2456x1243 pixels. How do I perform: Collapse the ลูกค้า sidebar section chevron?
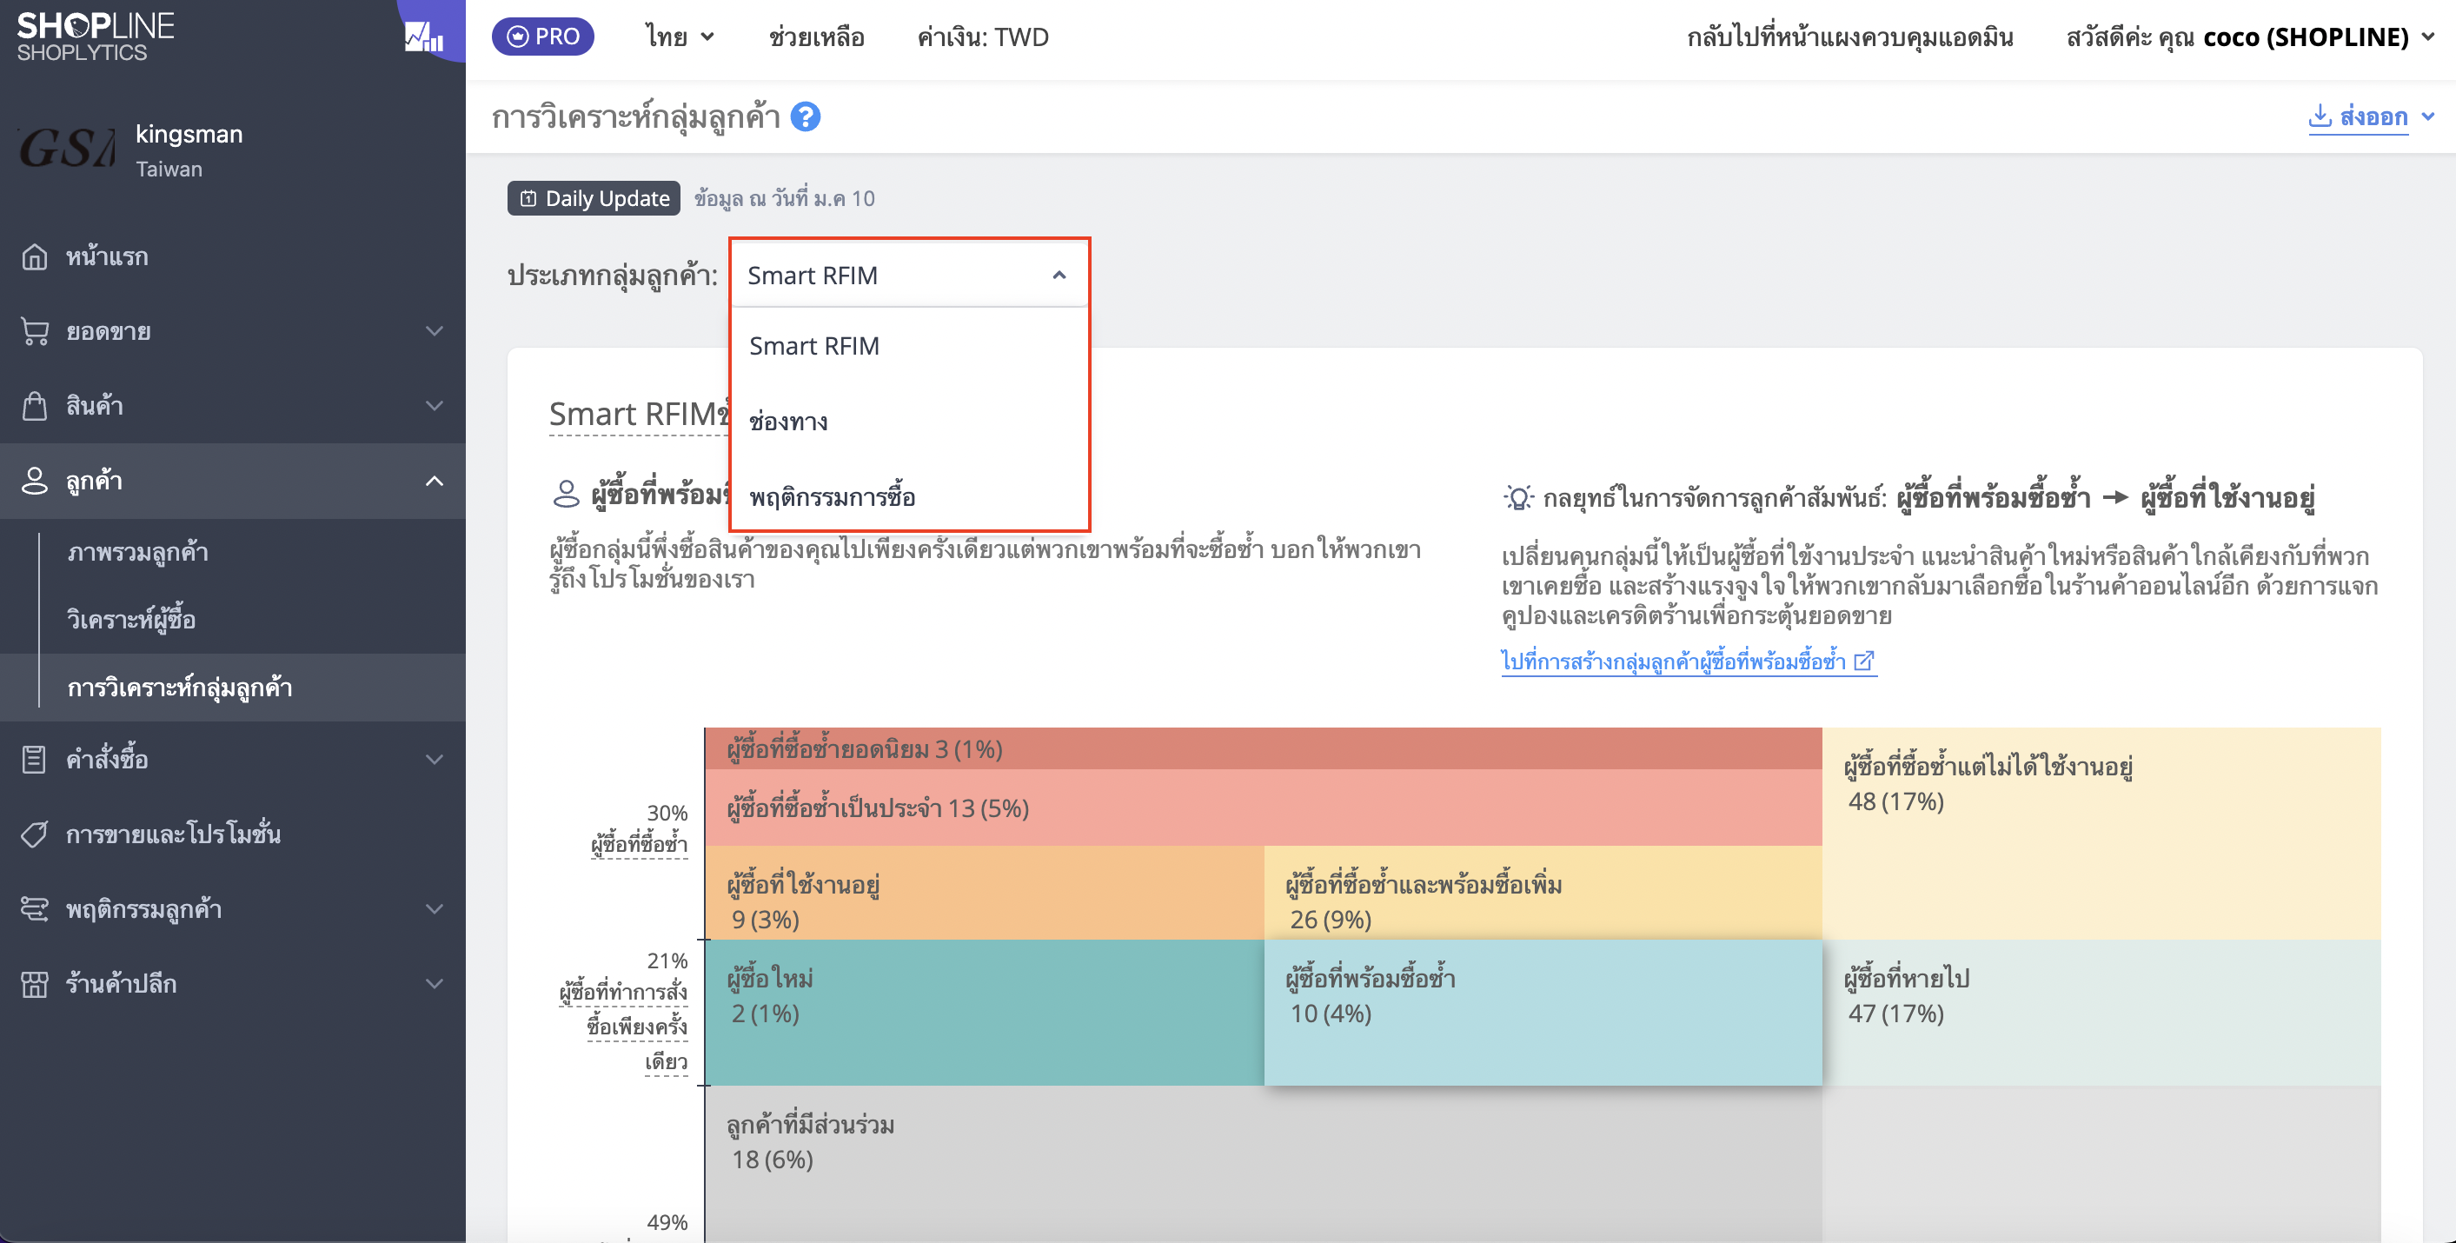(435, 481)
